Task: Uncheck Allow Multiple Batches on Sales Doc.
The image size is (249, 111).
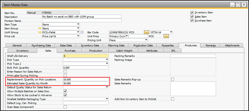Action: coord(65,91)
